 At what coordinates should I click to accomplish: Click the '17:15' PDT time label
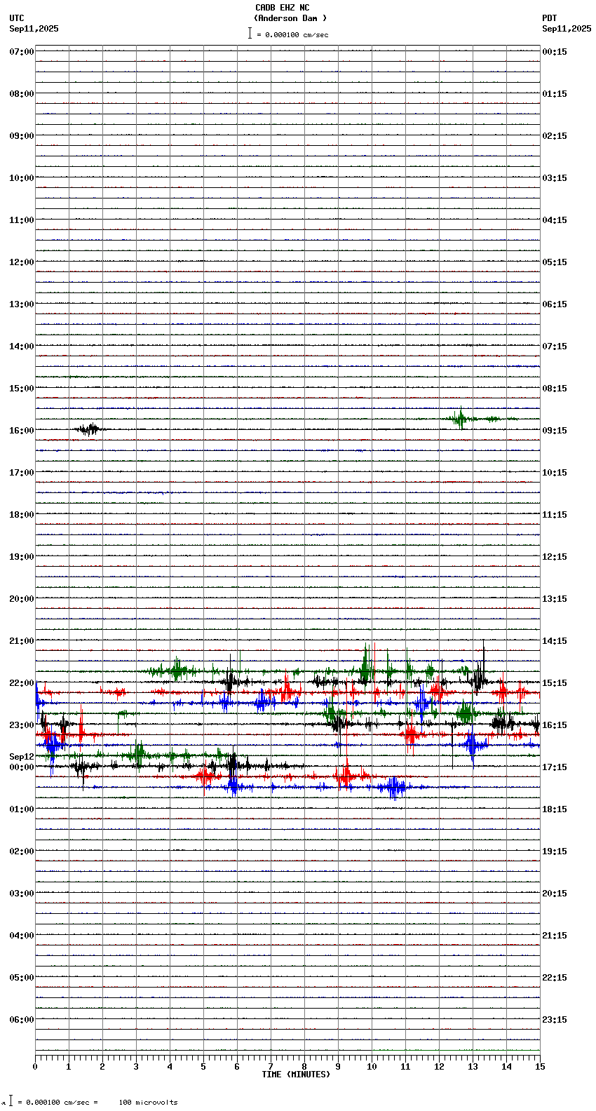click(x=555, y=767)
